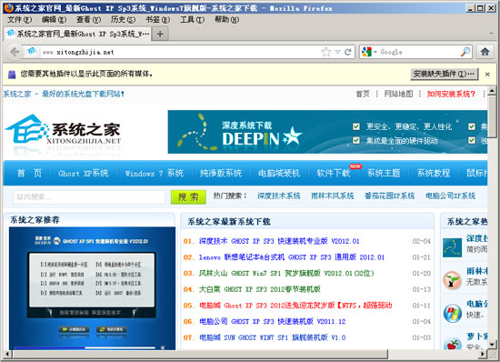
Task: Open the 工具 menu
Action: coord(192,20)
